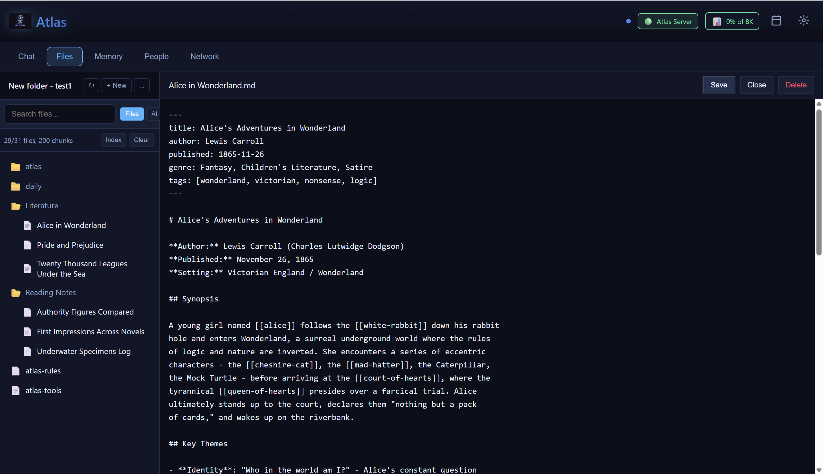Click the refresh icon in the folder panel
This screenshot has width=823, height=474.
point(91,85)
